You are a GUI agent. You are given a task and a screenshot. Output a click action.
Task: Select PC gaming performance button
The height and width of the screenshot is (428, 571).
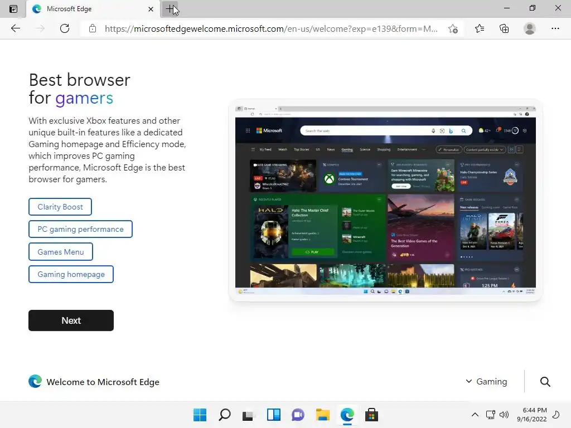[80, 229]
